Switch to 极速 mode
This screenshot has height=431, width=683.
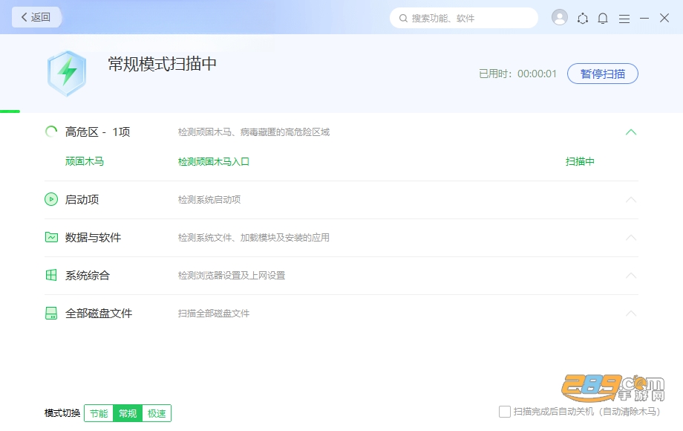point(157,413)
